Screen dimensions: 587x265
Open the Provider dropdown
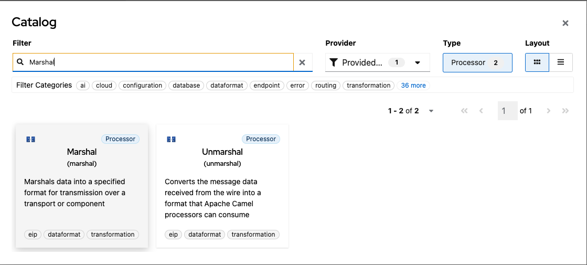tap(377, 62)
